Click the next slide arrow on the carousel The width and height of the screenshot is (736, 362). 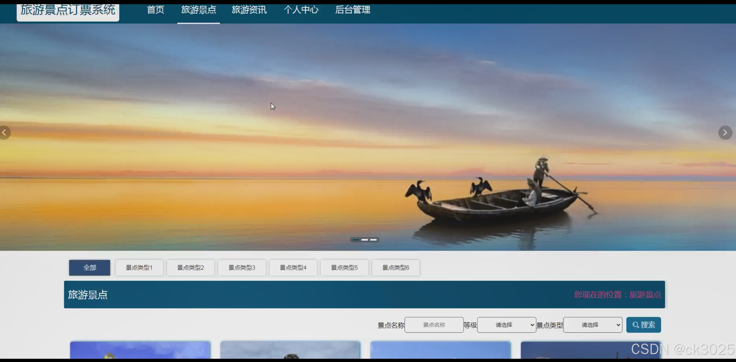coord(725,132)
